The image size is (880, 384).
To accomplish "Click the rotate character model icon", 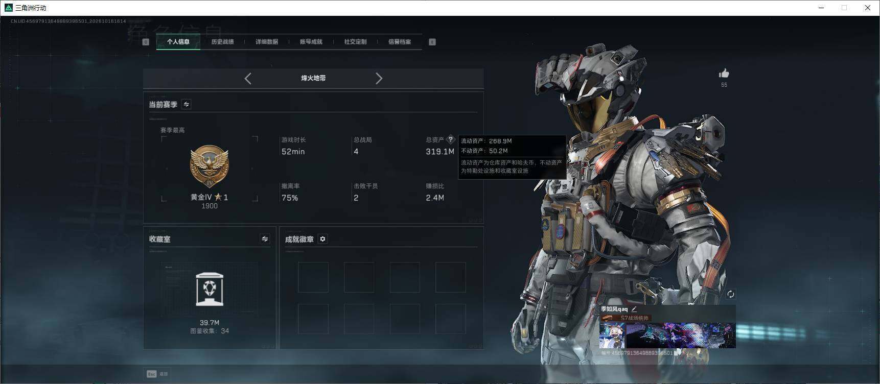I will [730, 294].
